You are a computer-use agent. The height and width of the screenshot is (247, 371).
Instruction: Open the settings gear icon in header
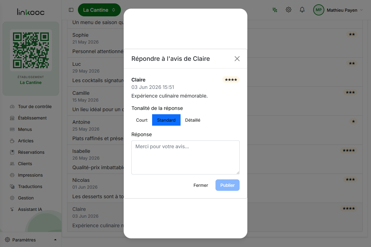click(x=288, y=10)
